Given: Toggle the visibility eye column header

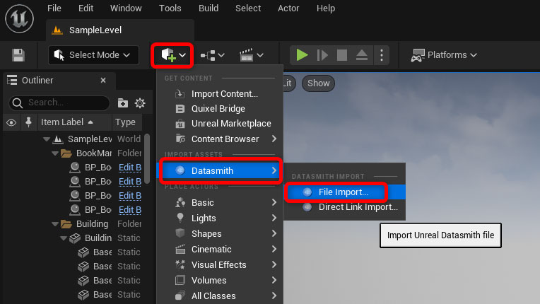Looking at the screenshot, I should (11, 122).
